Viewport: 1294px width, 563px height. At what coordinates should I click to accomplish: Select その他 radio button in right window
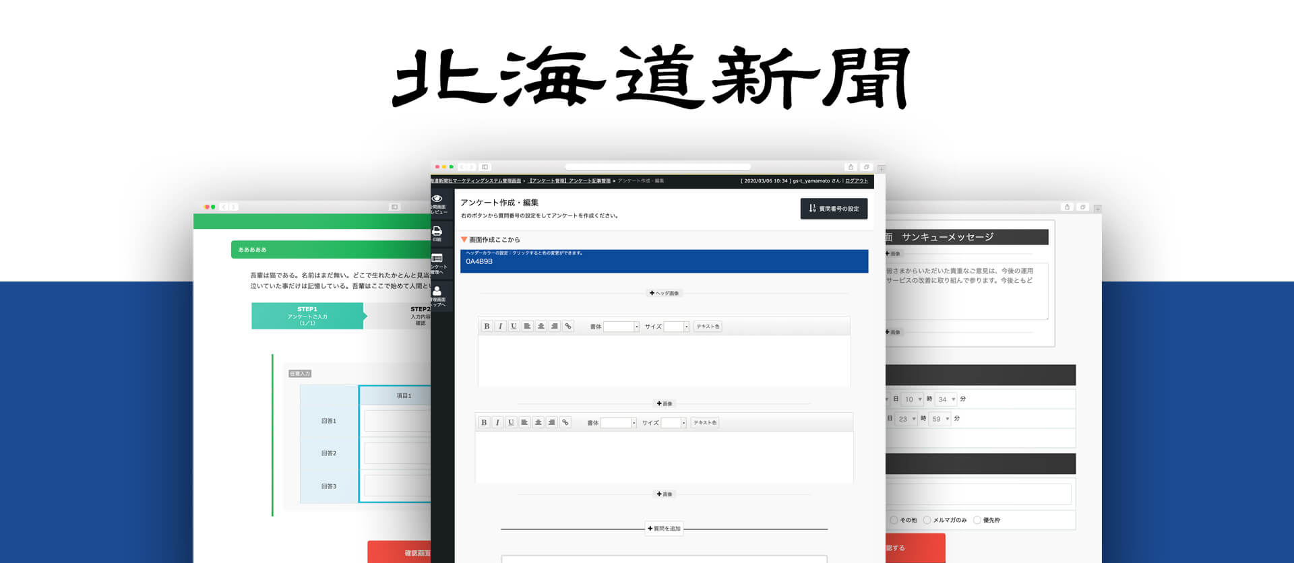click(894, 520)
